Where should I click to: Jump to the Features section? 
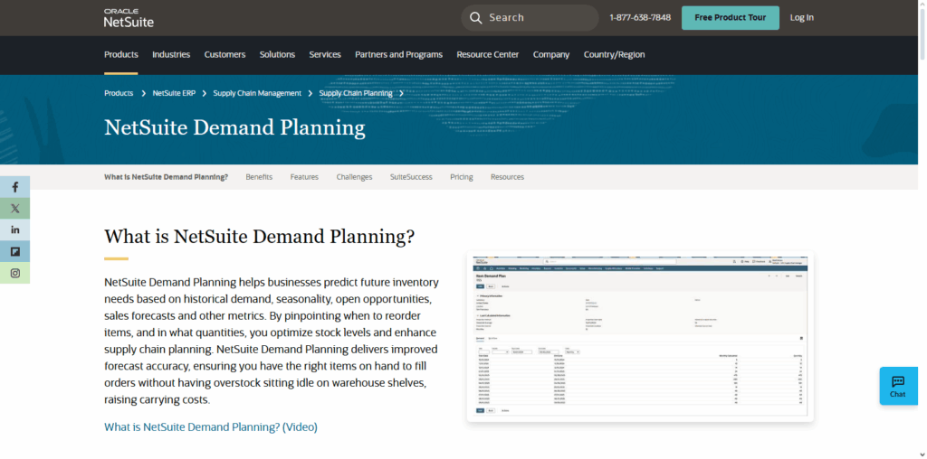pyautogui.click(x=304, y=177)
